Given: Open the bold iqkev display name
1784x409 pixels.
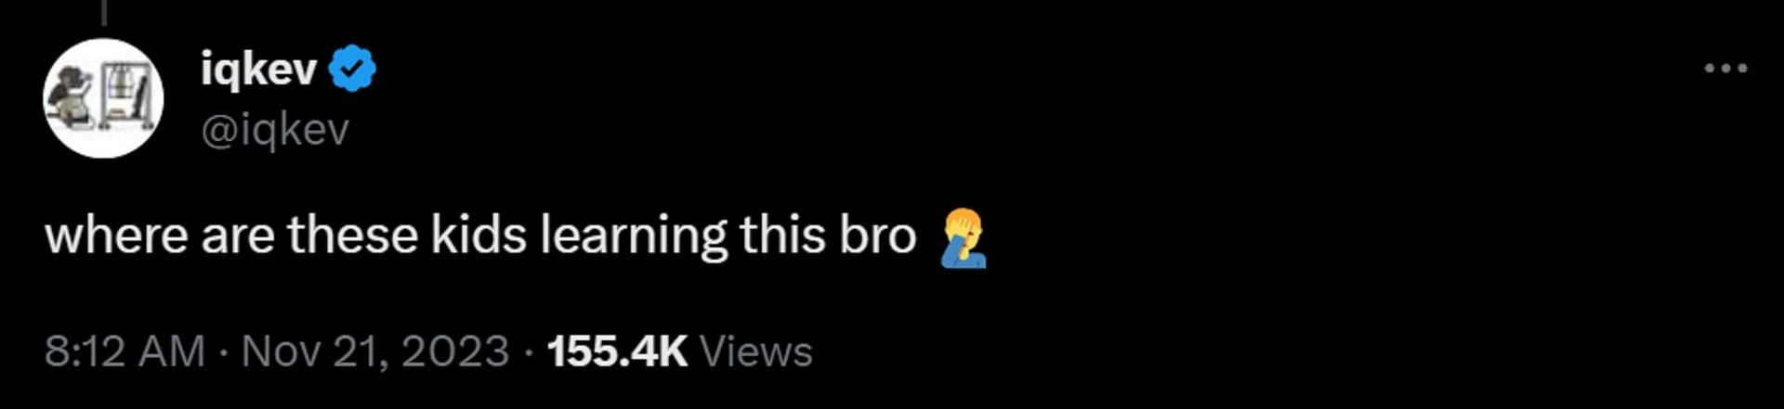Looking at the screenshot, I should (x=259, y=69).
